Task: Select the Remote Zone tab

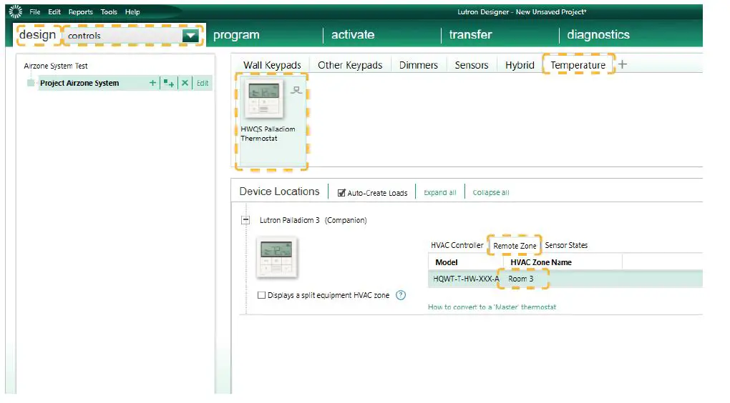Action: [x=515, y=245]
